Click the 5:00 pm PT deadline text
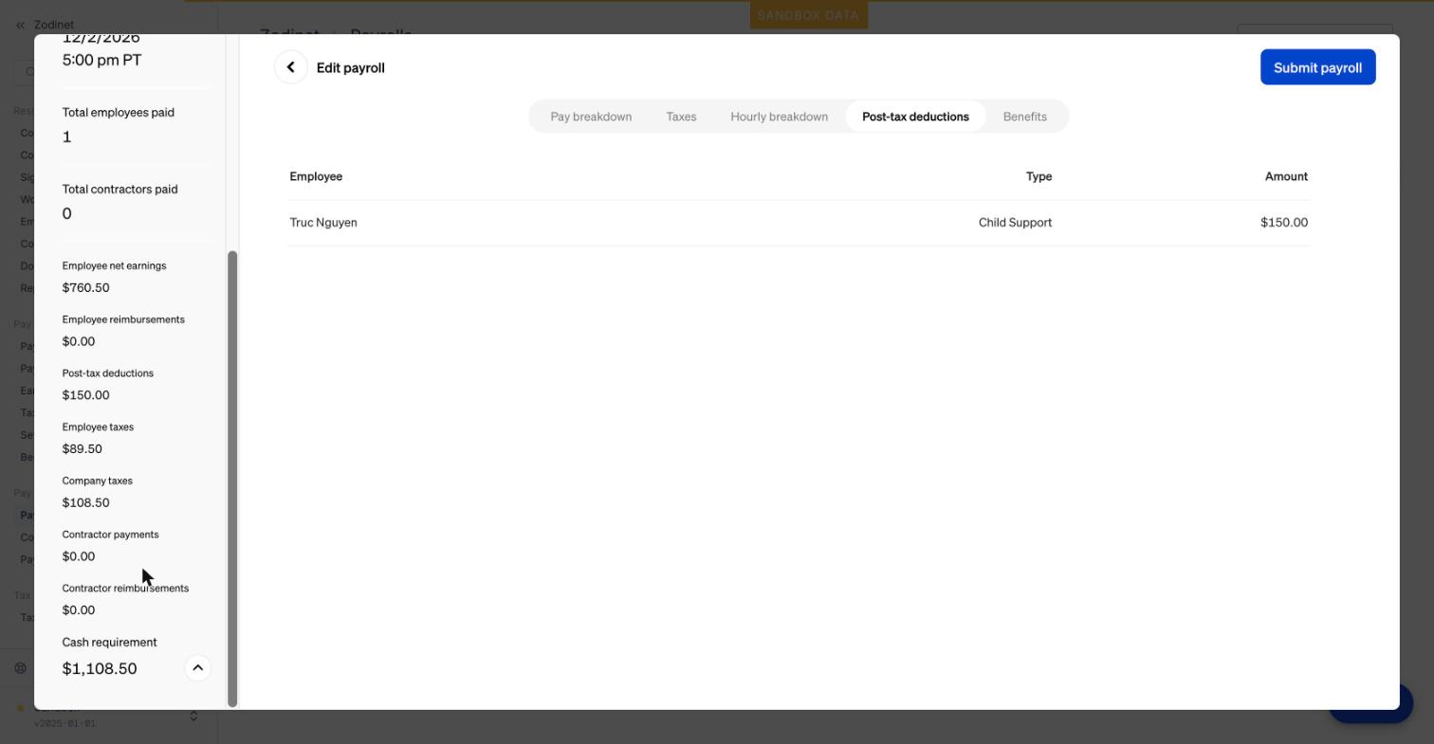The height and width of the screenshot is (744, 1434). (101, 60)
